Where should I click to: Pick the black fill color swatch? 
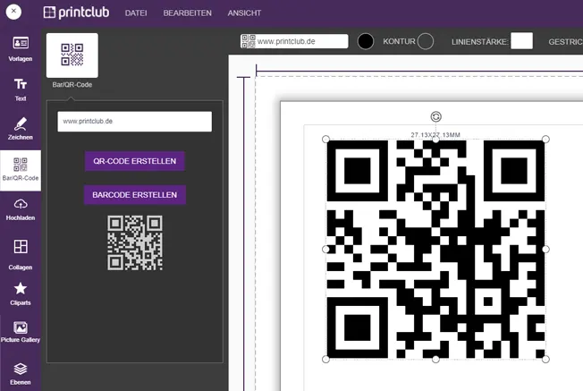click(366, 41)
